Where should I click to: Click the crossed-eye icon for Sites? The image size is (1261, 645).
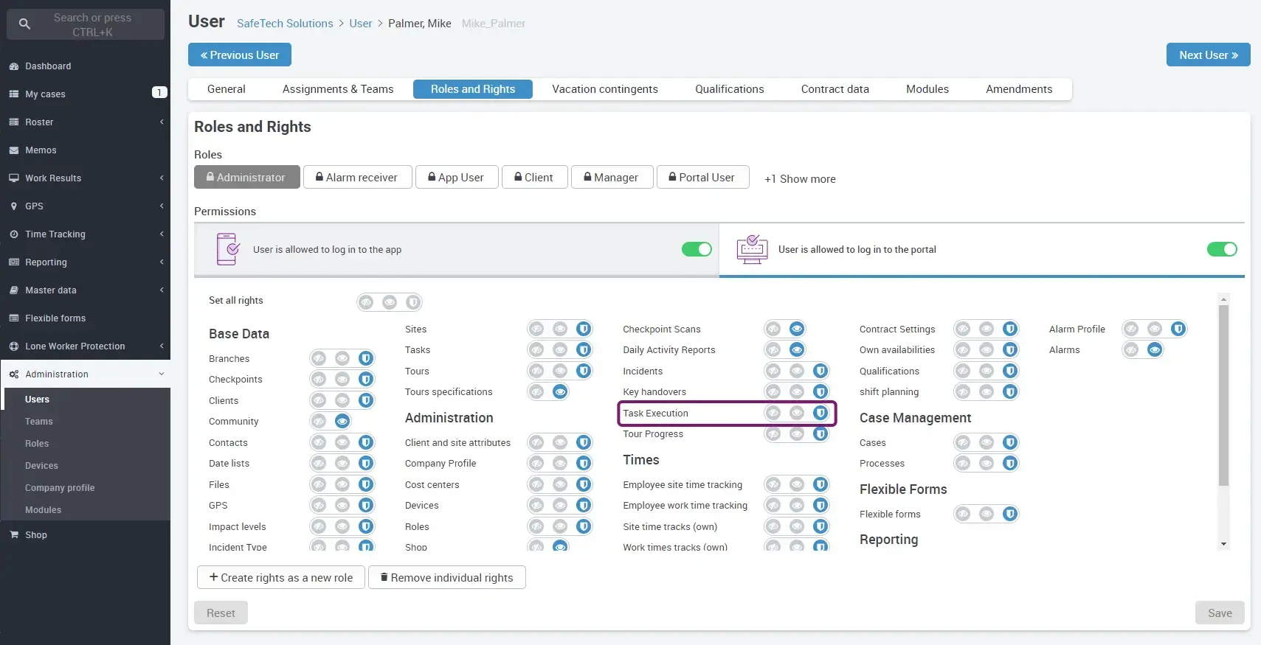click(536, 330)
